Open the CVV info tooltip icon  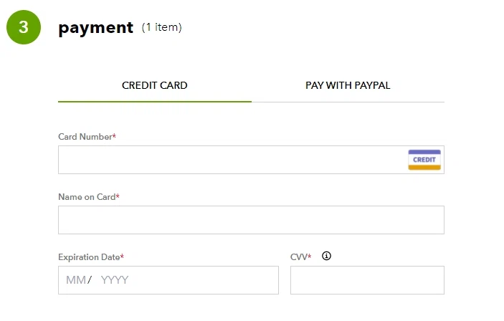(x=327, y=256)
